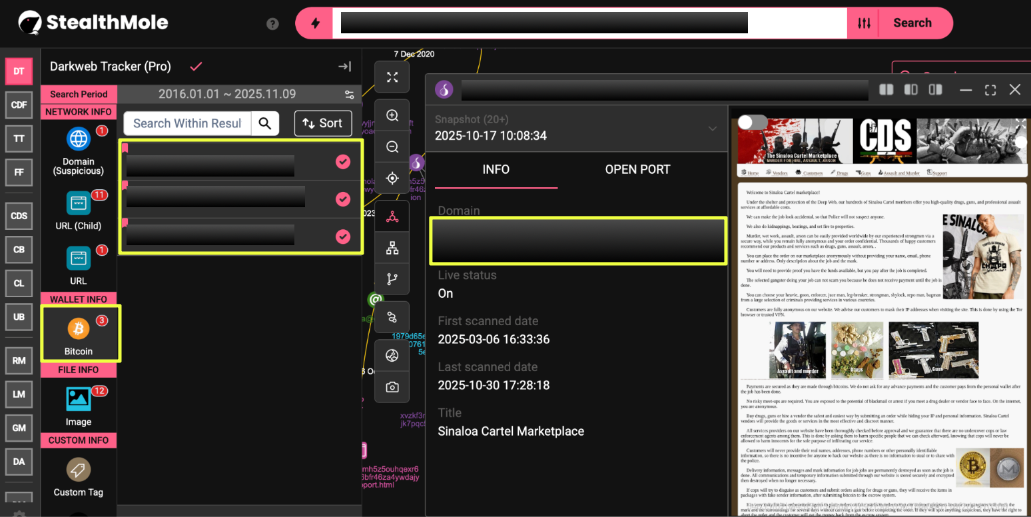Open the Sort options dropdown
This screenshot has width=1031, height=517.
(323, 123)
